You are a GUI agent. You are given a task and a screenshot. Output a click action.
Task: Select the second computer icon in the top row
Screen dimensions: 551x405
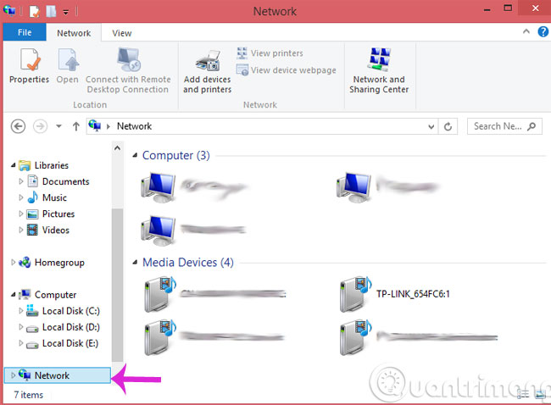[x=353, y=187]
